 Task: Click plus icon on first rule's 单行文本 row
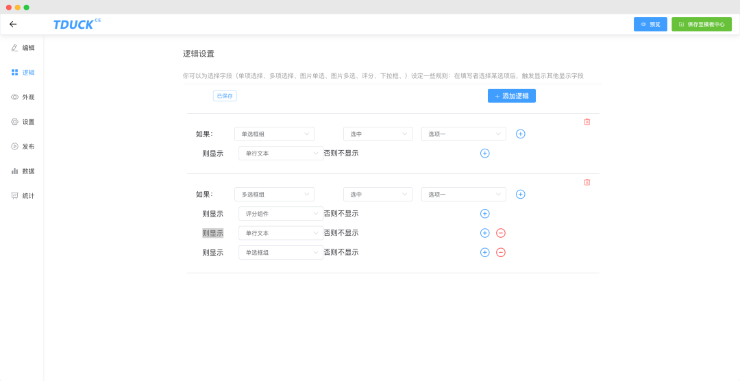pos(484,153)
